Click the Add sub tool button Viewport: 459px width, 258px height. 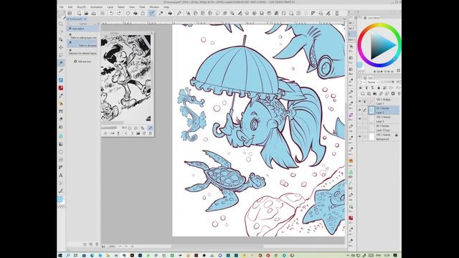[82, 62]
